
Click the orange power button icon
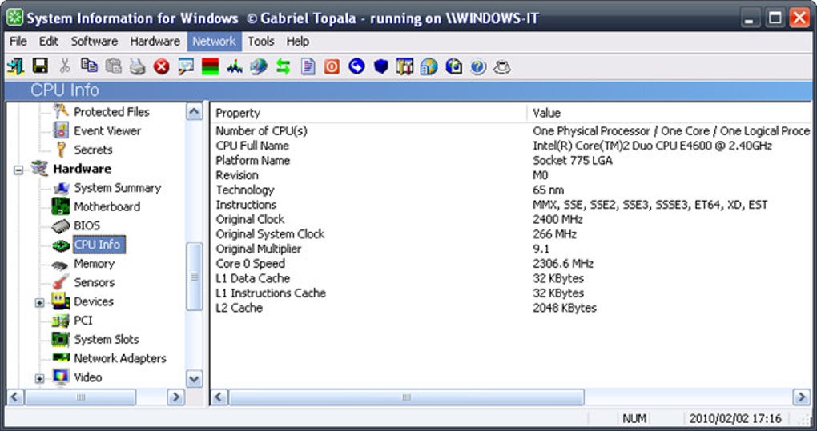[x=332, y=66]
